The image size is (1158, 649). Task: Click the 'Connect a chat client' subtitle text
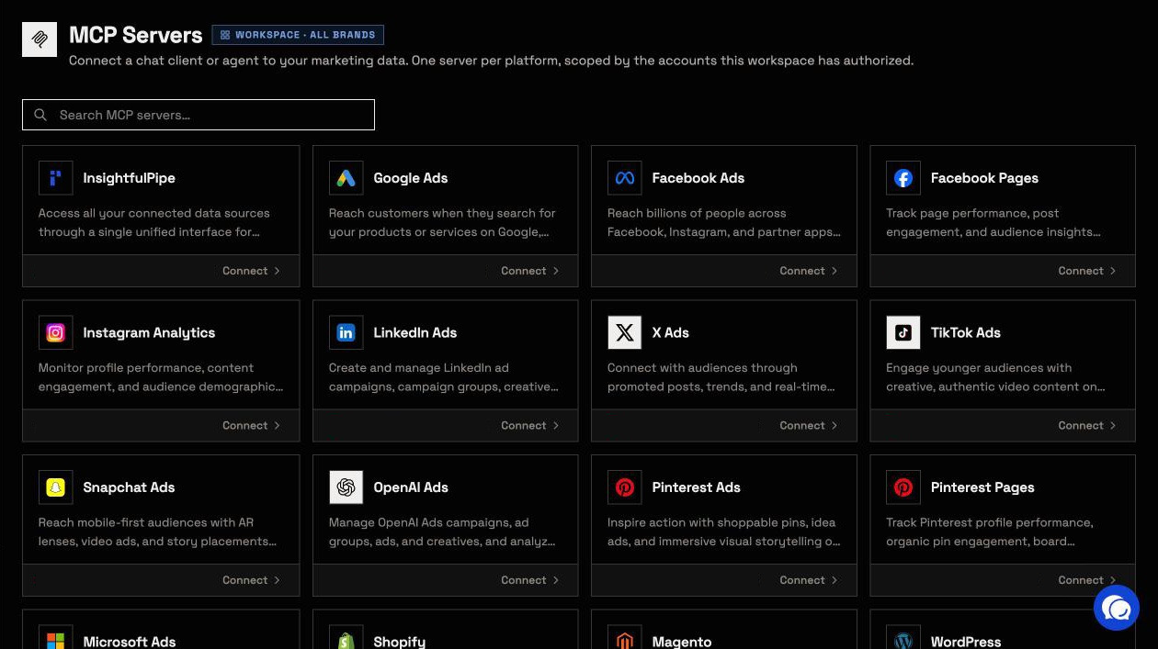[x=491, y=61]
